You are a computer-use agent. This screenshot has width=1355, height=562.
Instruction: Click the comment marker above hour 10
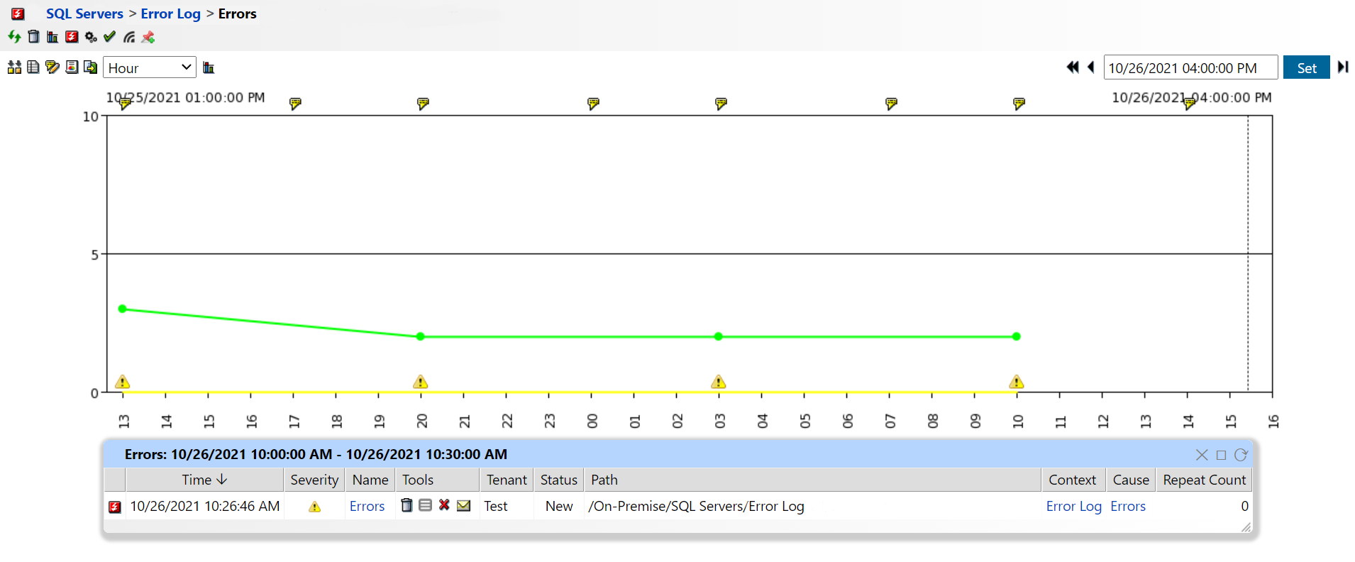coord(1019,104)
